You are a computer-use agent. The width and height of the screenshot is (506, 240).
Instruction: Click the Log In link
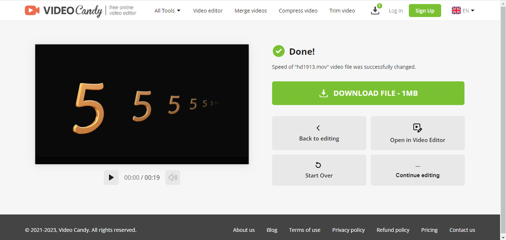(x=396, y=11)
